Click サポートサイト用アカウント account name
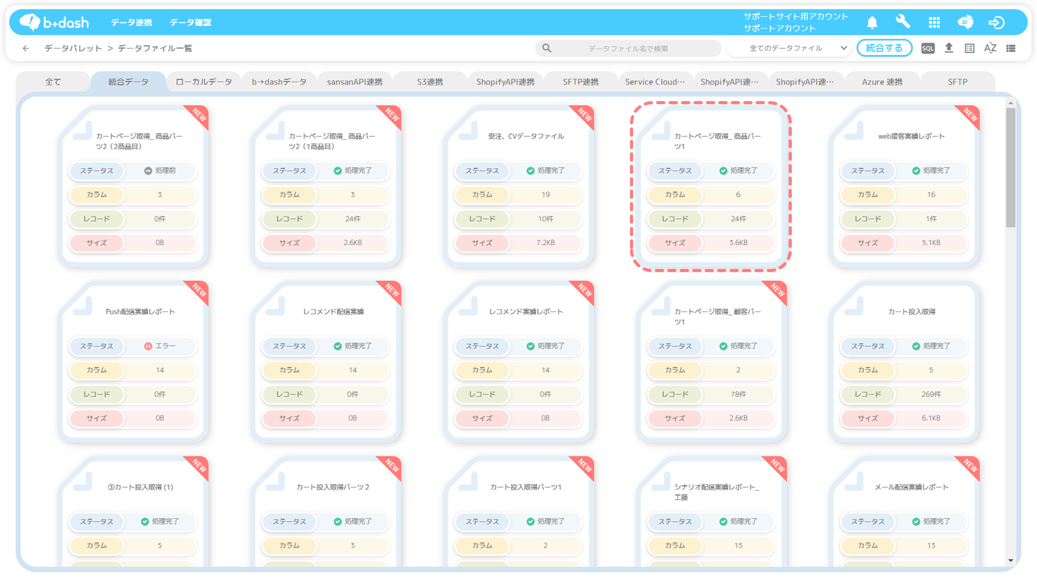 coord(795,17)
